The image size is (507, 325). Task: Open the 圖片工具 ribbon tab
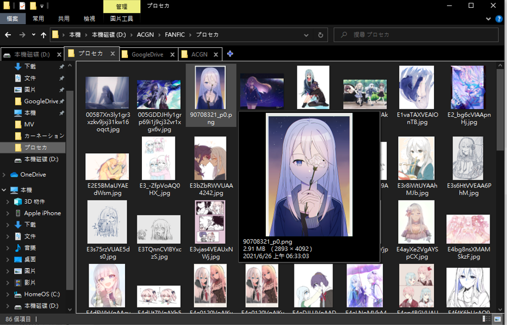tap(122, 19)
